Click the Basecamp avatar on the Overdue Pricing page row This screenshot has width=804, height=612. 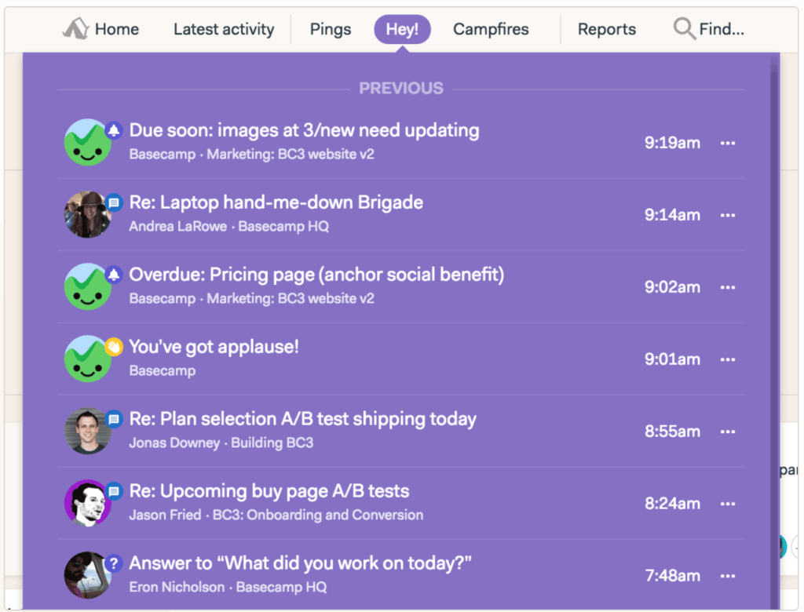pos(88,287)
